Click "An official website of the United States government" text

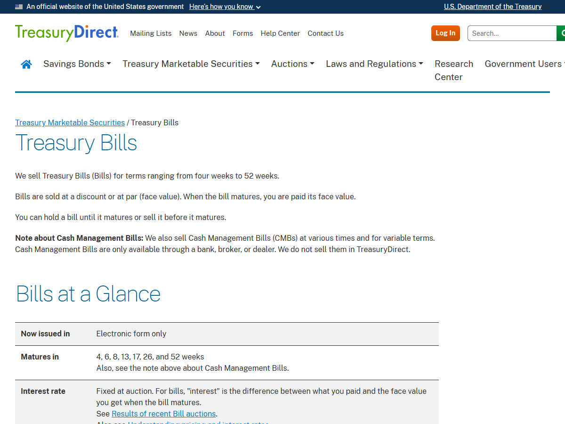point(105,7)
